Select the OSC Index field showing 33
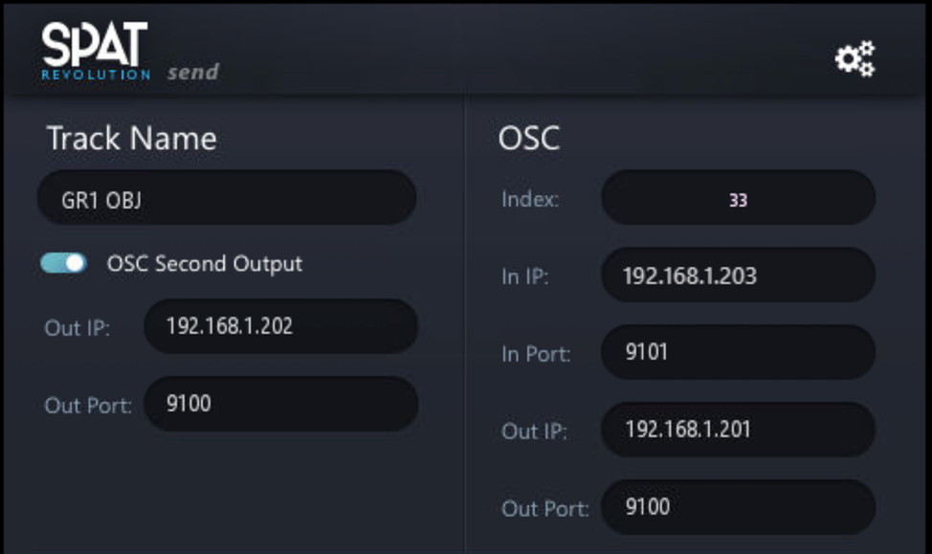This screenshot has height=554, width=932. coord(737,198)
